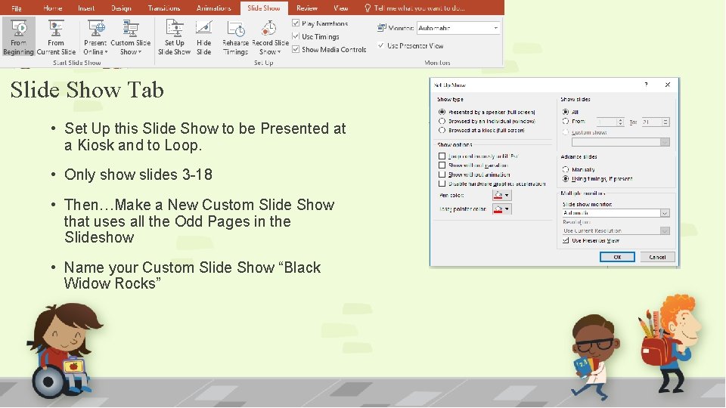Click Cancel in Set Up Show
This screenshot has width=726, height=408.
[657, 257]
